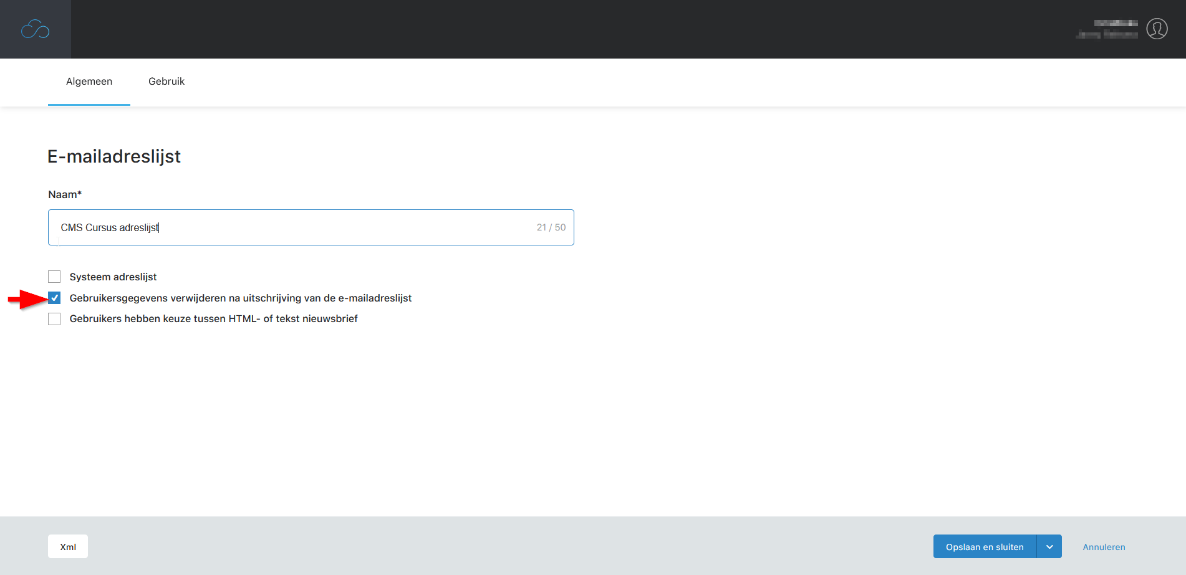Open the user profile avatar icon
This screenshot has height=575, width=1186.
click(1157, 29)
